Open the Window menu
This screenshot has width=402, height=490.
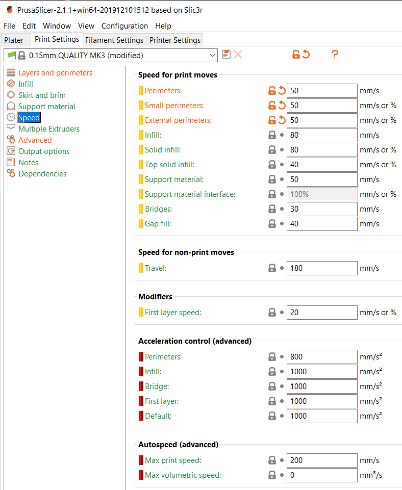pos(57,26)
